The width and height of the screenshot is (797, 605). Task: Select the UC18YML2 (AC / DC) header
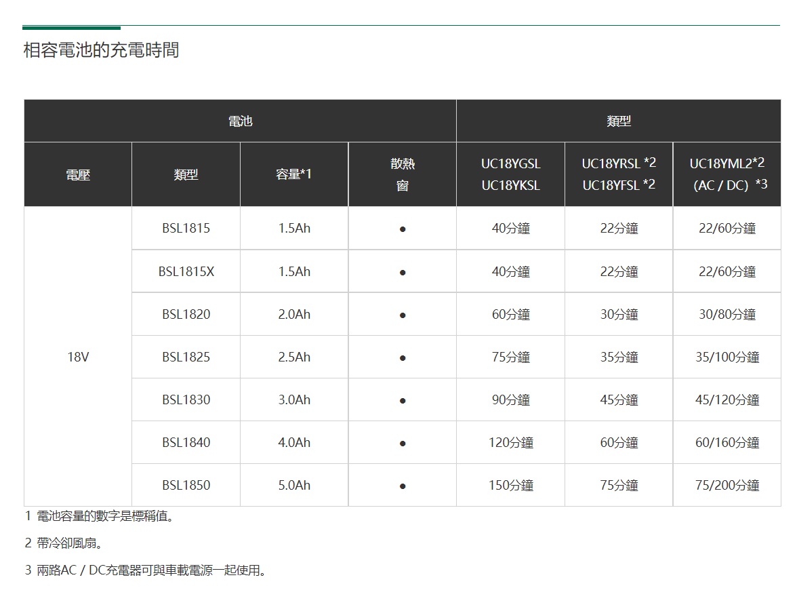(727, 174)
